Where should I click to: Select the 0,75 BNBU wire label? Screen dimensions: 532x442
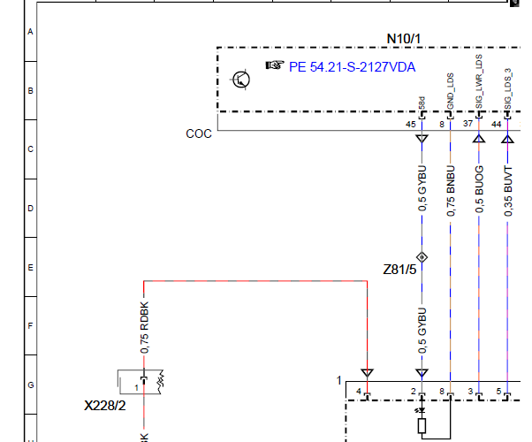[x=450, y=191]
